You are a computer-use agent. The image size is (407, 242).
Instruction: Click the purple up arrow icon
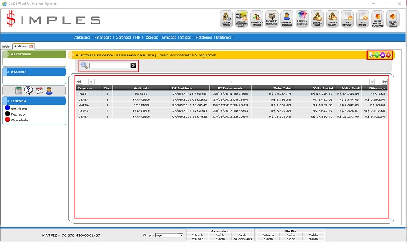[382, 55]
